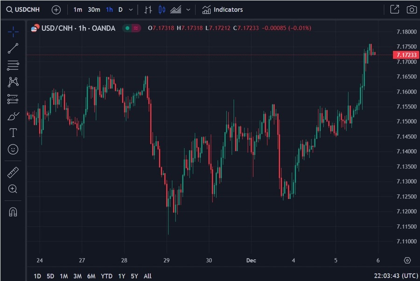Choose the candlestick chart style icon

(x=162, y=10)
